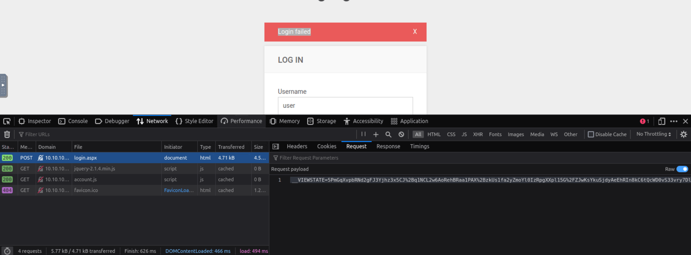Collapse the request details side panel
Screen dimensions: 691x255
point(276,147)
